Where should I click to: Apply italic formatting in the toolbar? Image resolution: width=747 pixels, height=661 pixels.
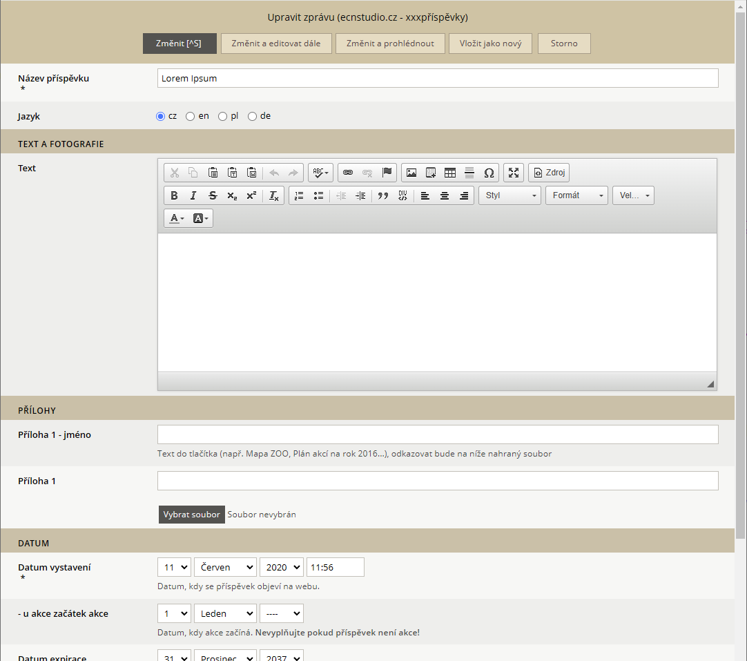click(193, 195)
